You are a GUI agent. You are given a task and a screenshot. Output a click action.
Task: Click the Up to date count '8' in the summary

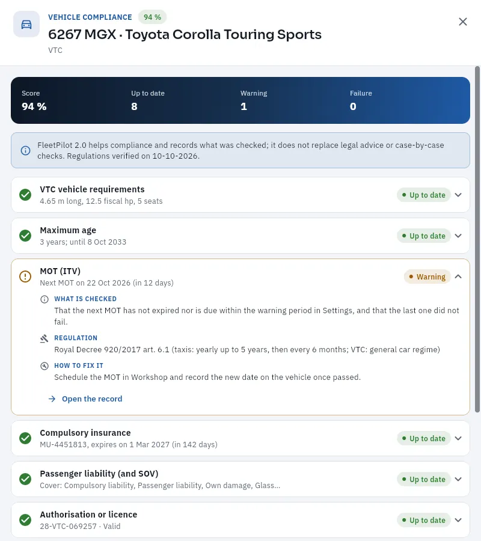(x=134, y=106)
